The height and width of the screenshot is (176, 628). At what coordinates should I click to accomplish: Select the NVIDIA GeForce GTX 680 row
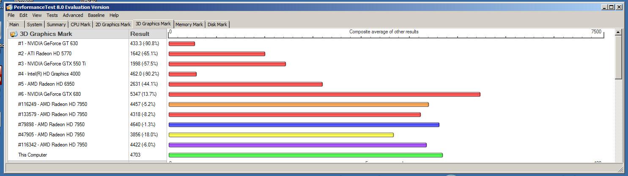(49, 94)
